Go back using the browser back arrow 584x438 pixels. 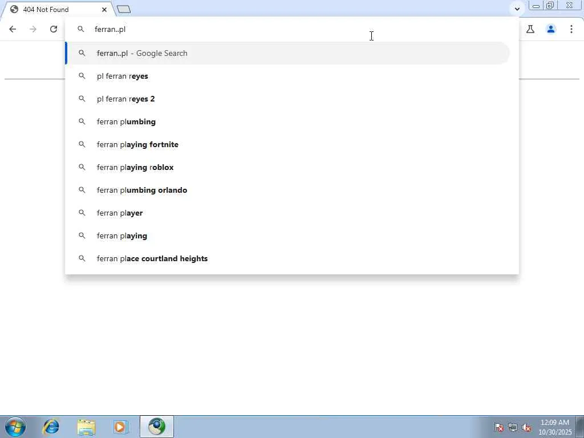(x=13, y=29)
